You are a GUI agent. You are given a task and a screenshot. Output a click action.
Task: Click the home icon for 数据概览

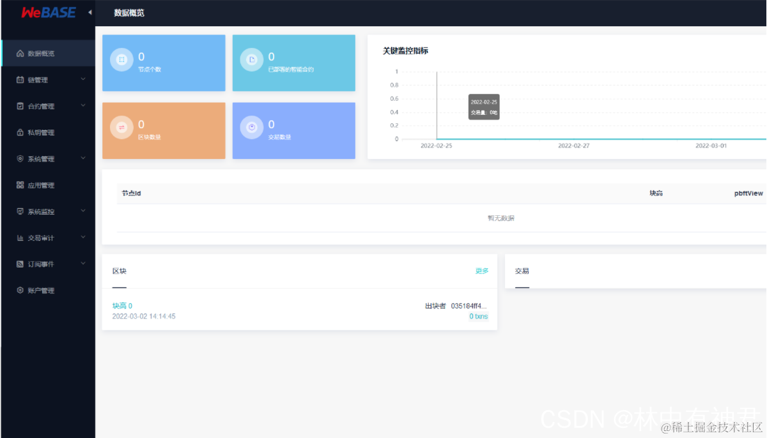(x=20, y=53)
